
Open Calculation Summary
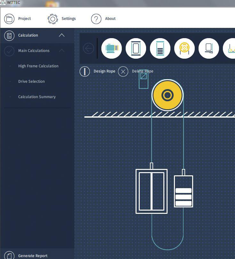[x=37, y=97]
